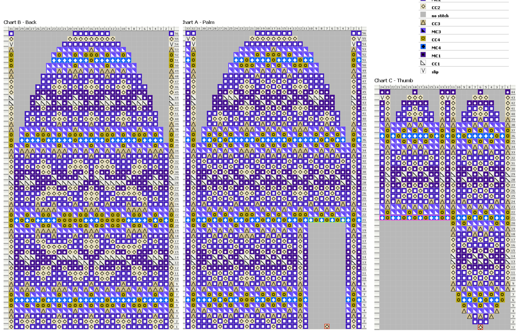Click the slip V stitch in Chart C column 12 row 43
Screen dimensions: 519x334
(448, 98)
